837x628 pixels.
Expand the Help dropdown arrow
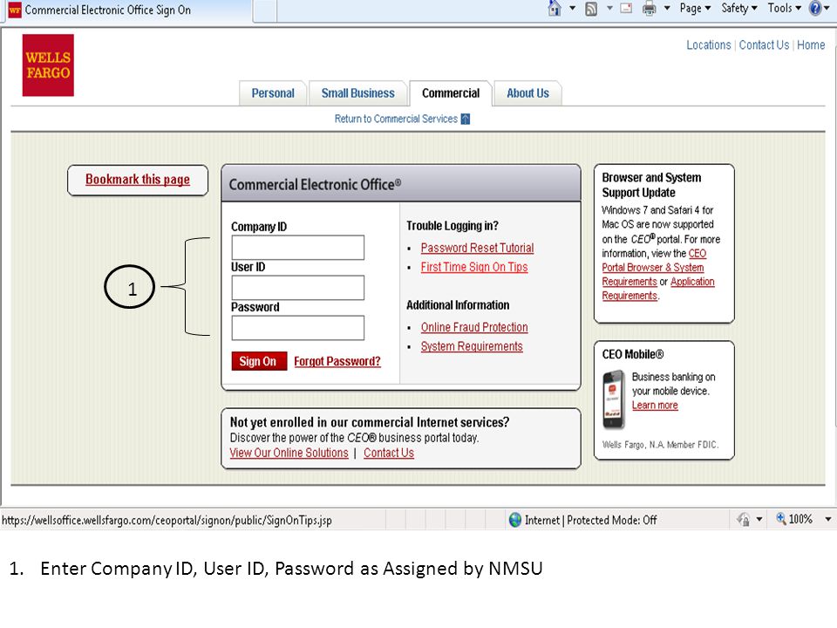click(827, 8)
